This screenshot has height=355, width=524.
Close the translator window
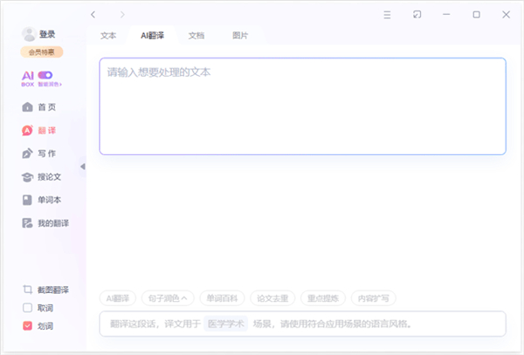(x=506, y=14)
